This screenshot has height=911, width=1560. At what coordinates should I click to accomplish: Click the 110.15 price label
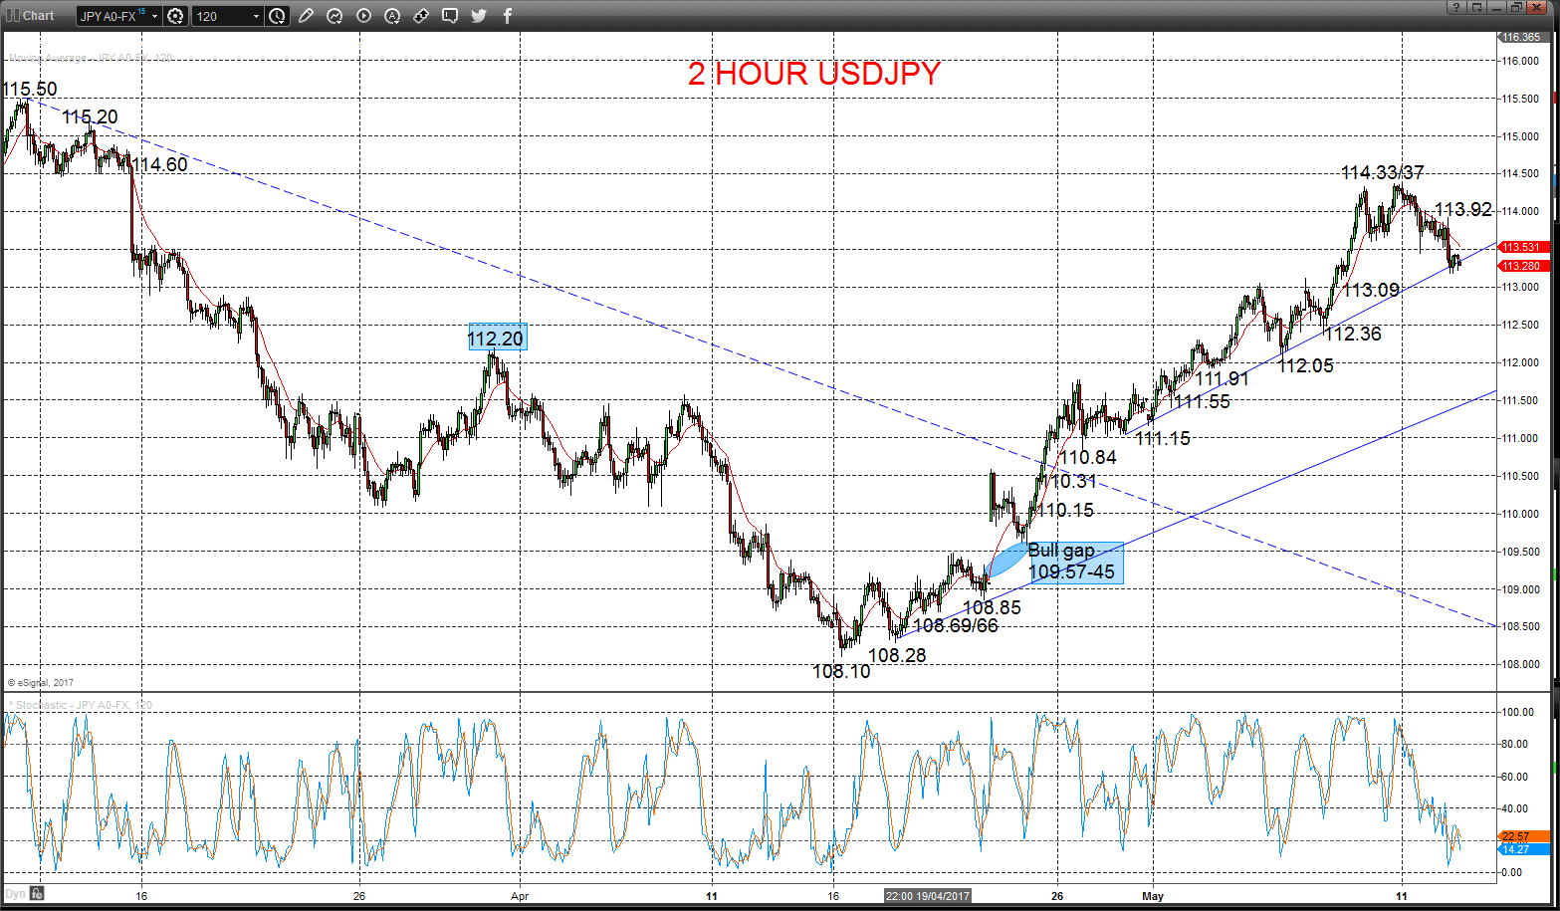[x=1066, y=511]
